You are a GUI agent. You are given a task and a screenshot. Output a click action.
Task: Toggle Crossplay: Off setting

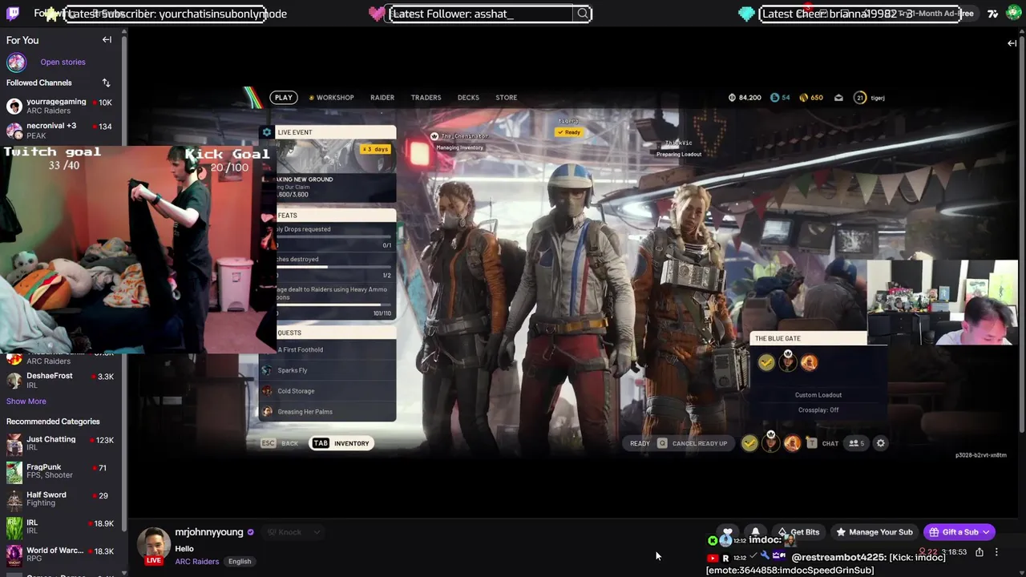pos(818,410)
